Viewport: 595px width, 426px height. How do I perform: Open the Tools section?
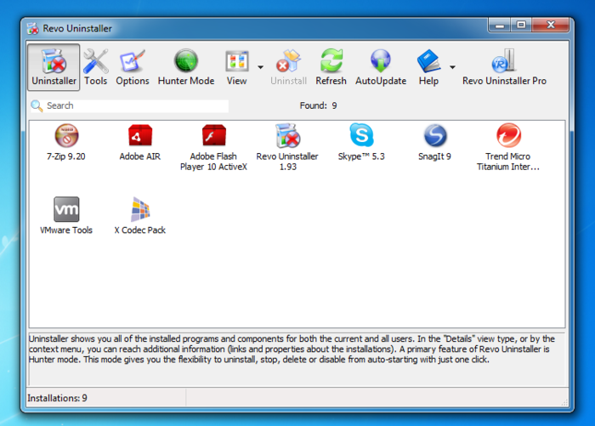[x=95, y=67]
